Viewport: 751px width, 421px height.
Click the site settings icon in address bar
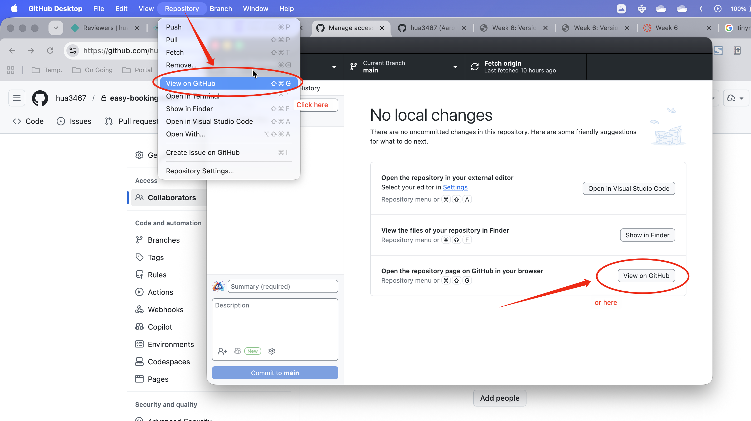click(x=72, y=50)
